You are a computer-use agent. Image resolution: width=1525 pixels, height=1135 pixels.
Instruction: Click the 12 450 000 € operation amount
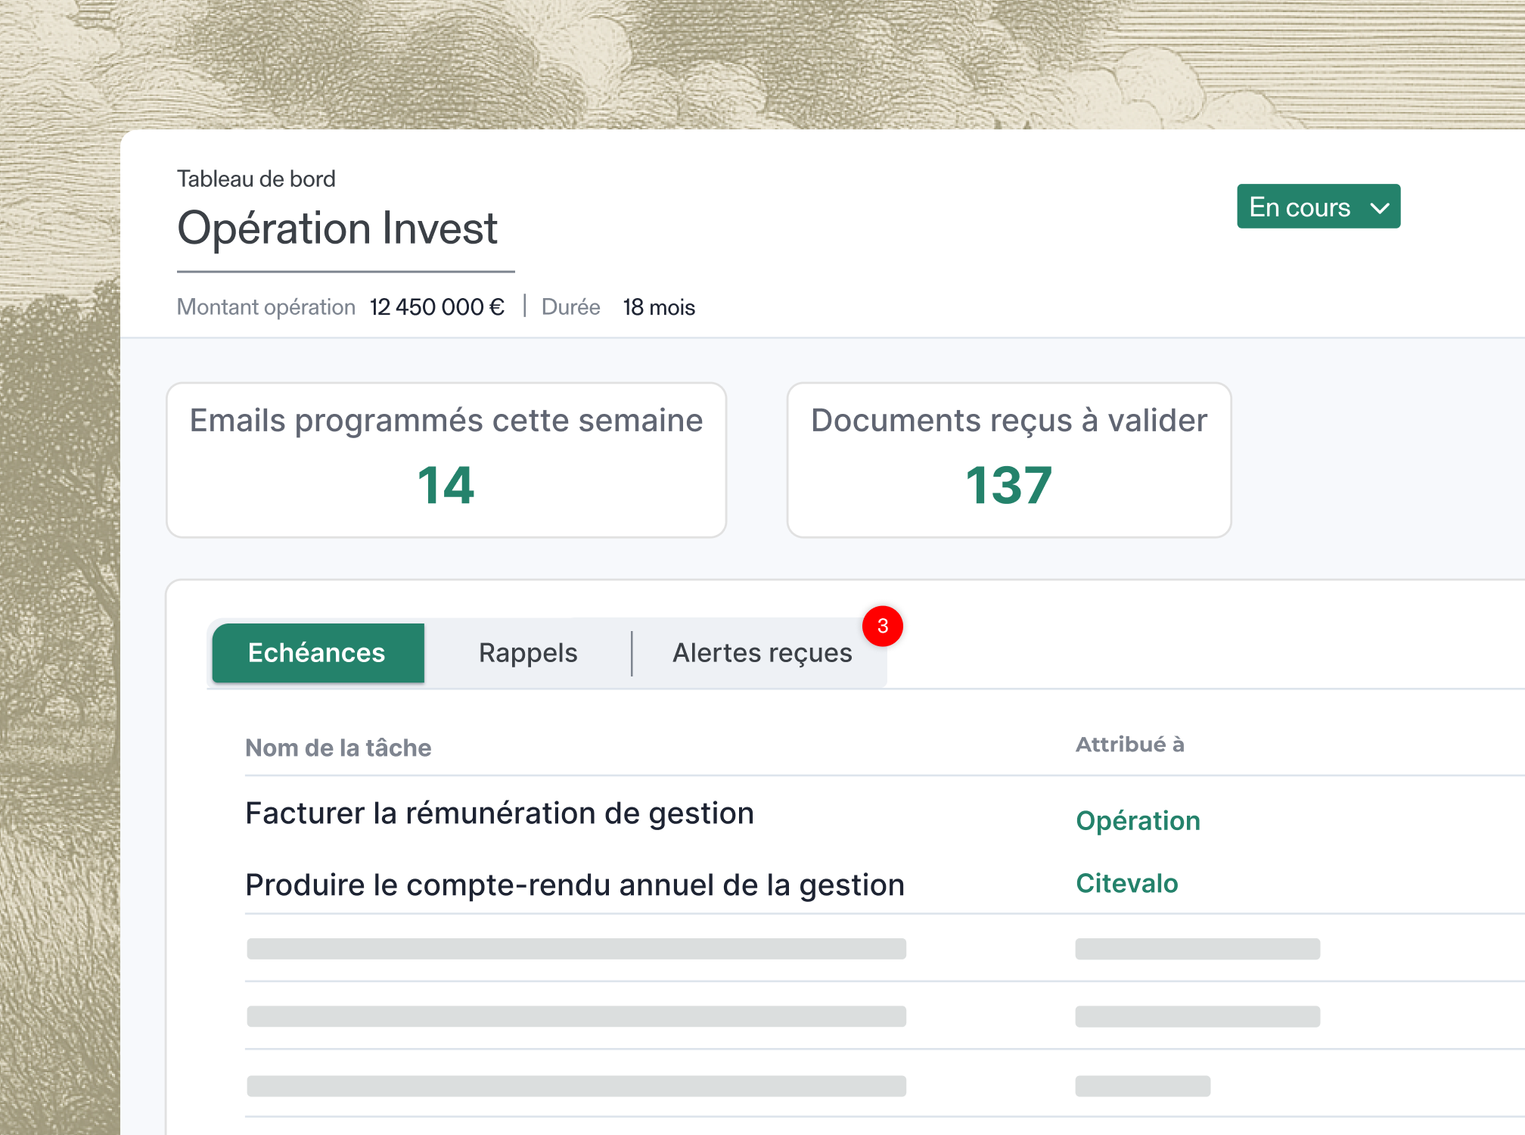click(x=436, y=307)
